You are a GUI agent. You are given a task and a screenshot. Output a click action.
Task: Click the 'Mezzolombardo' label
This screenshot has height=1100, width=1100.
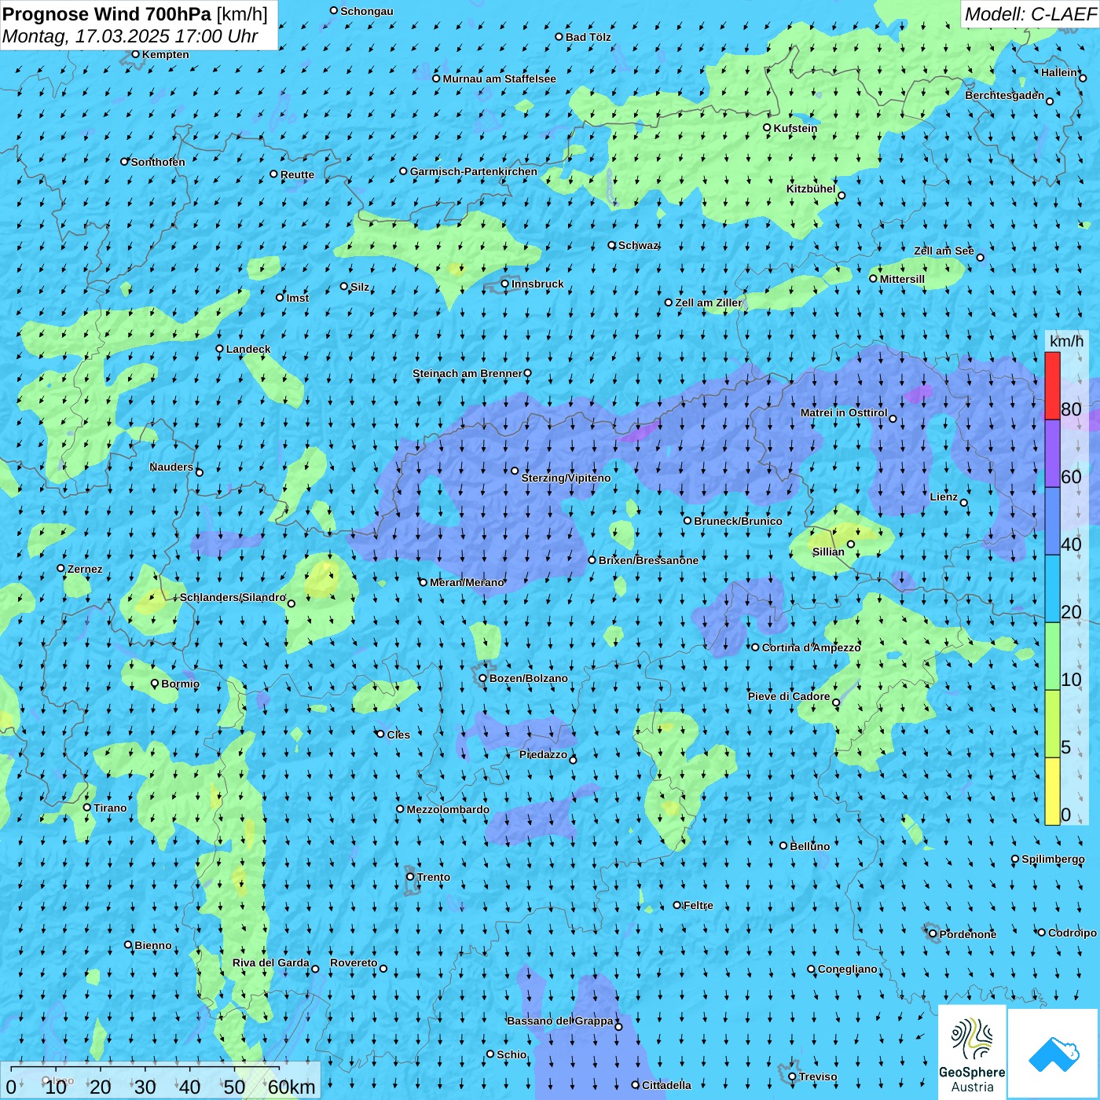[448, 809]
